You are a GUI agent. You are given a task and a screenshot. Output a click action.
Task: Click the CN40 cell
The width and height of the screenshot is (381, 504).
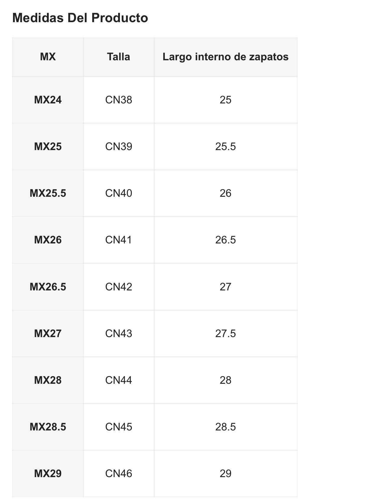click(x=118, y=193)
